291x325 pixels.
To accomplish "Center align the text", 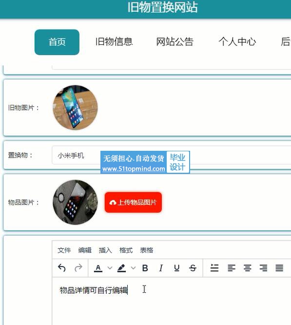I will pos(247,268).
